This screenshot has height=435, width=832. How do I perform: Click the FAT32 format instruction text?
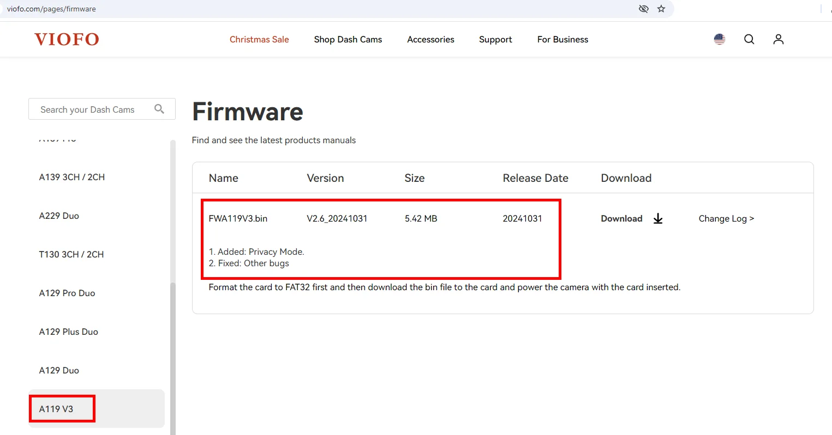coord(445,287)
